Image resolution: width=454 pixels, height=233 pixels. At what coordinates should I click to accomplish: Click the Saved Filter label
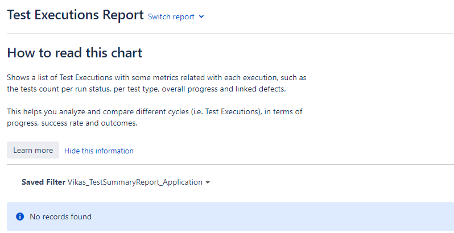[43, 182]
